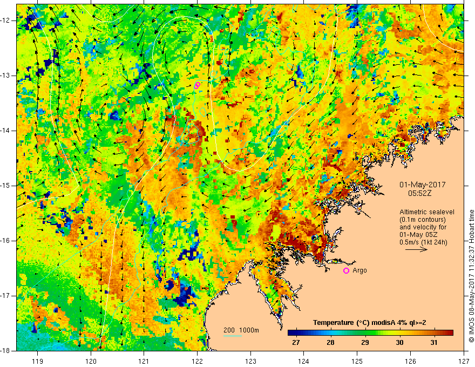Click the colorbar tick label '30'
This screenshot has height=367, width=475.
(399, 342)
